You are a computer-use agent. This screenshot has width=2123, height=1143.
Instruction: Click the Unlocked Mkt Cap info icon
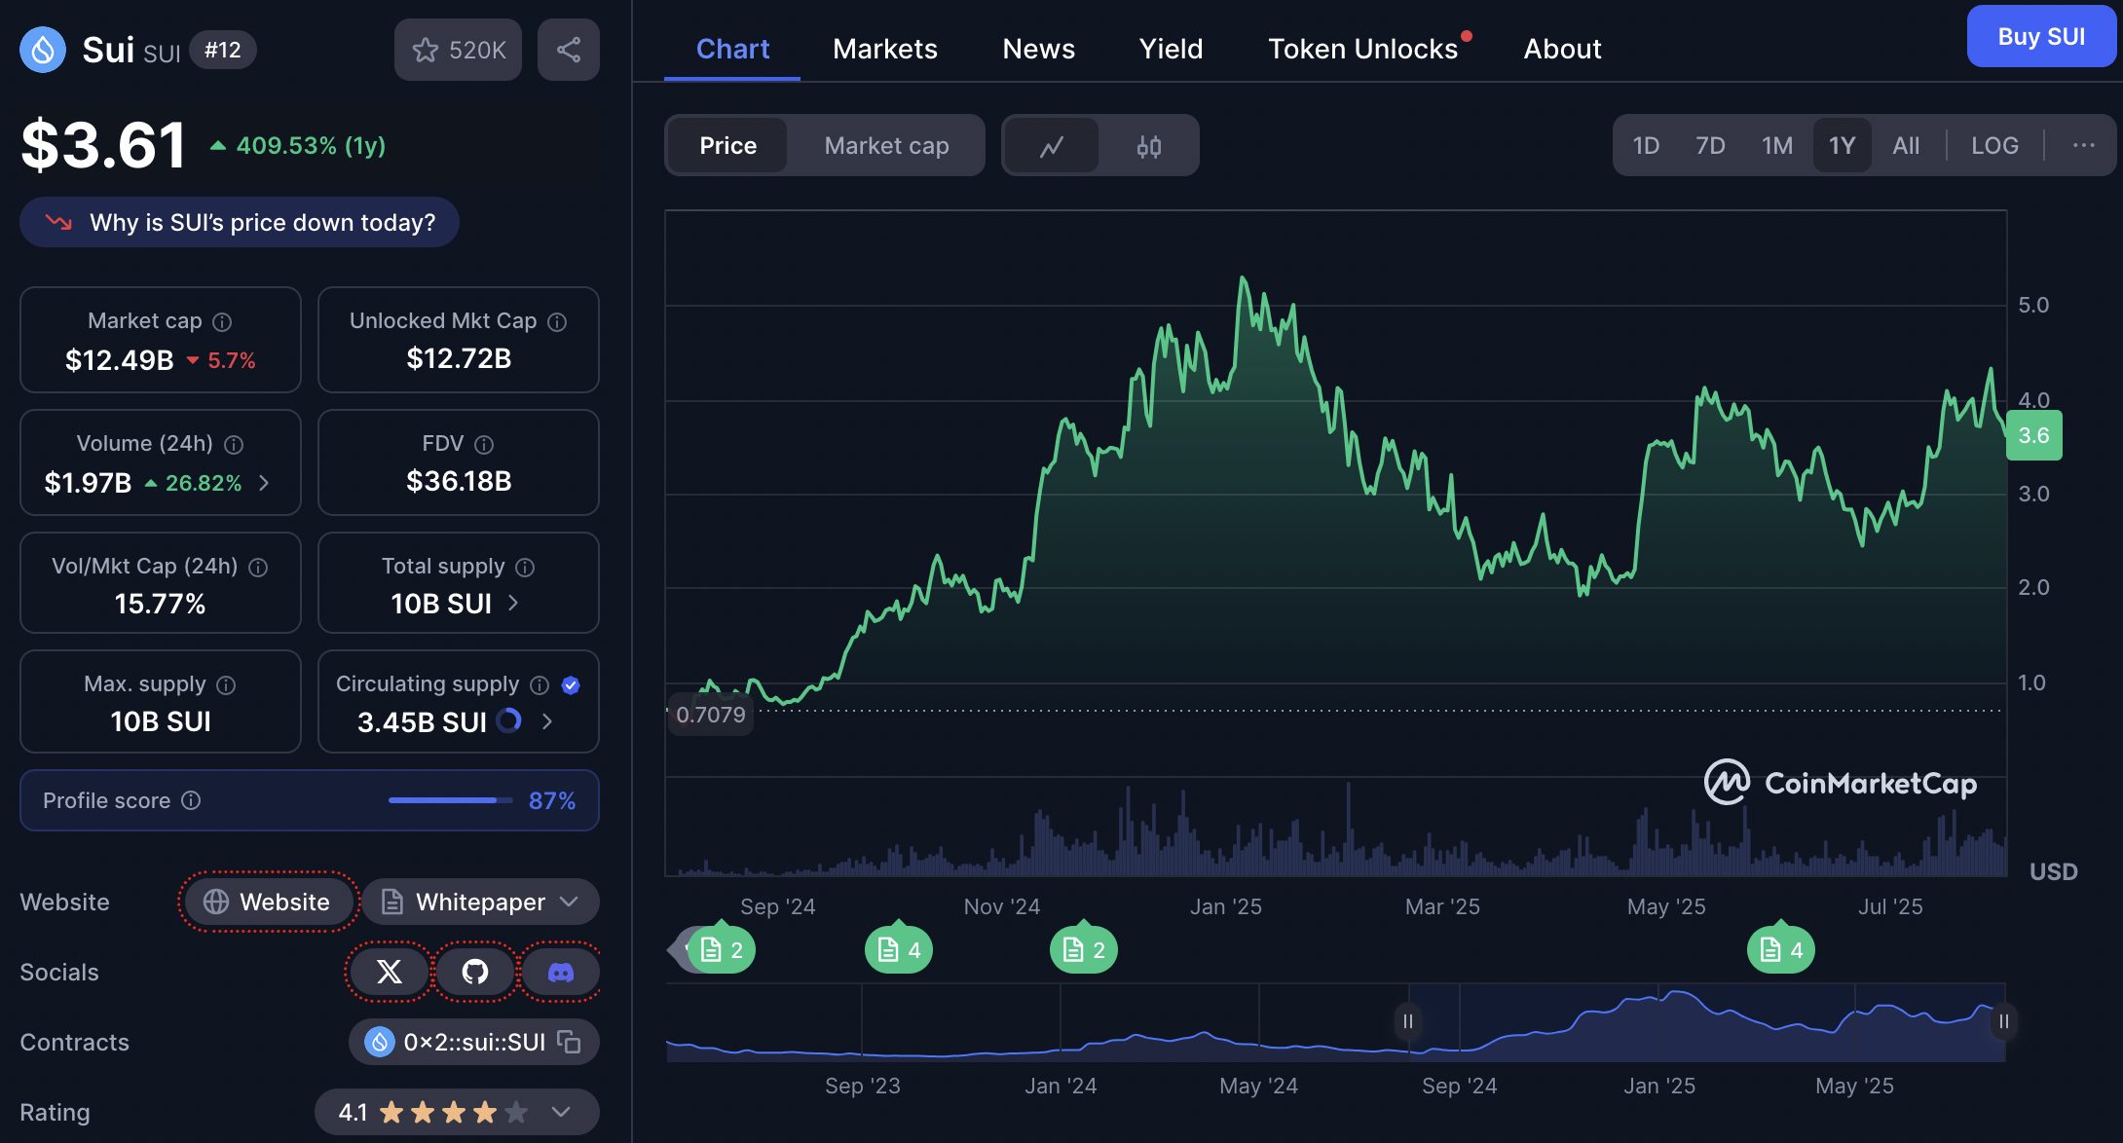tap(557, 321)
